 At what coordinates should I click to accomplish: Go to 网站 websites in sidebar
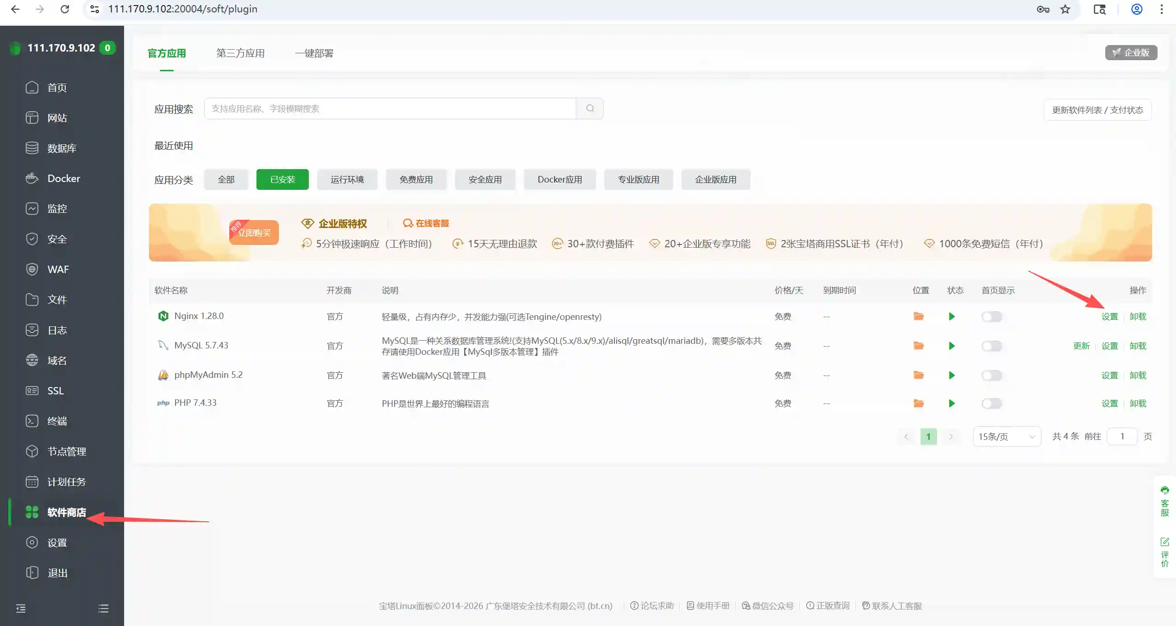(57, 118)
